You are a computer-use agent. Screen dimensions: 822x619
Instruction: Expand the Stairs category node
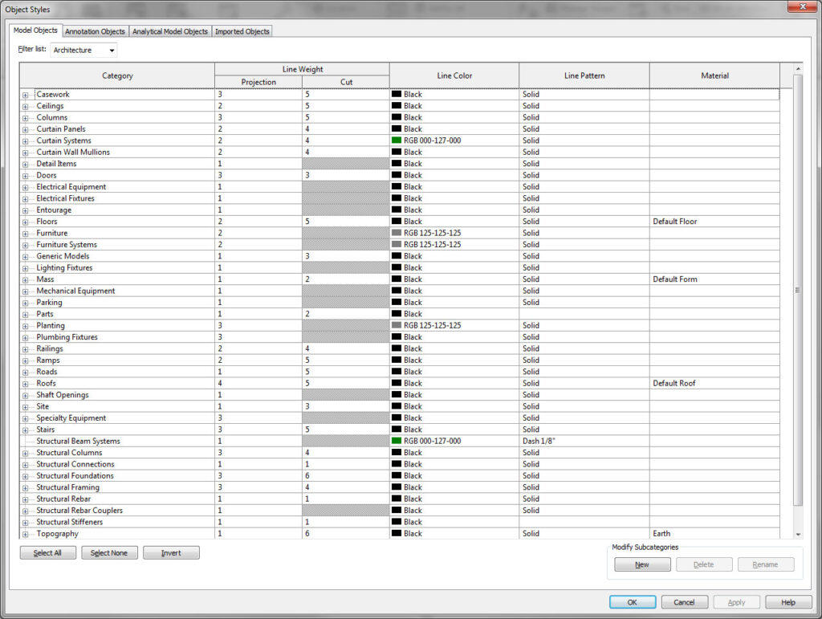[25, 430]
